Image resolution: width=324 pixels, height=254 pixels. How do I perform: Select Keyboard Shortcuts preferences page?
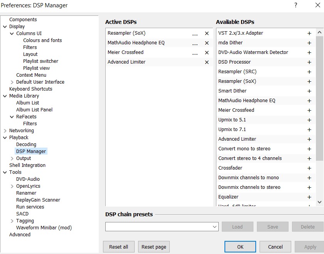[30, 89]
